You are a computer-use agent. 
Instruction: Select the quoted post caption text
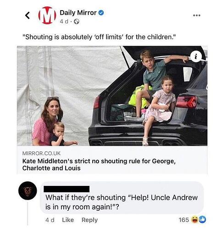tap(99, 37)
